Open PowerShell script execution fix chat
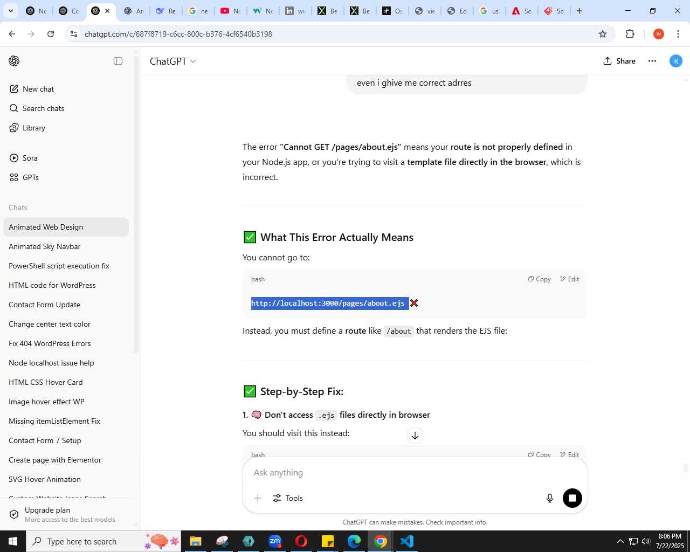The height and width of the screenshot is (552, 690). (x=66, y=266)
